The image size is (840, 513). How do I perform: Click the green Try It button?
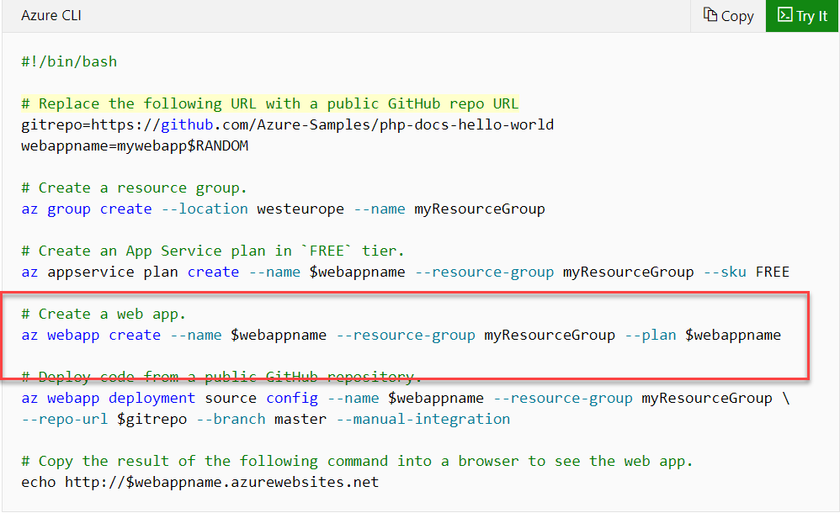coord(802,16)
